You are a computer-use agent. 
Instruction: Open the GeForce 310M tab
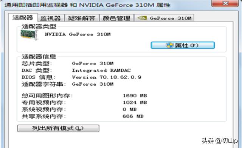pyautogui.click(x=164, y=18)
